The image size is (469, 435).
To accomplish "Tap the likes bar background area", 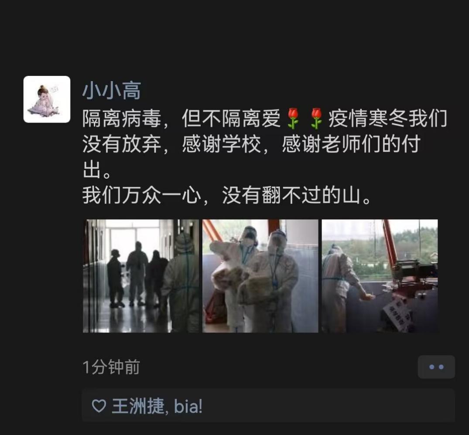I will tap(268, 406).
